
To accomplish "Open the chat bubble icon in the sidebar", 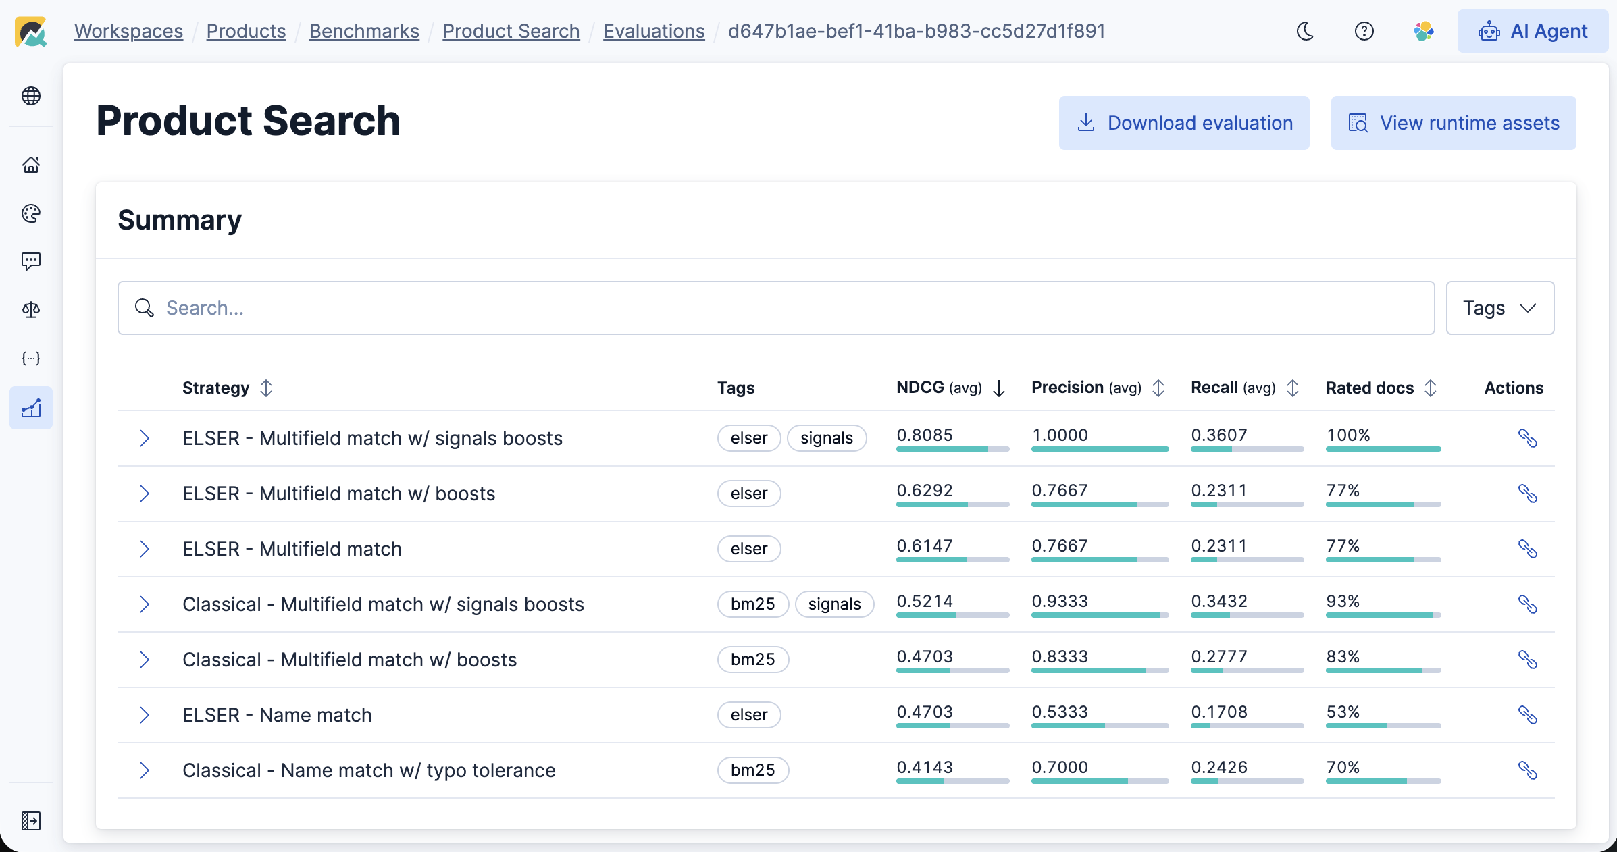I will (31, 261).
